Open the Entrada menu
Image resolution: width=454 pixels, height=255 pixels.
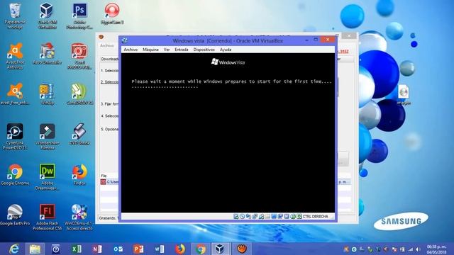(x=182, y=50)
